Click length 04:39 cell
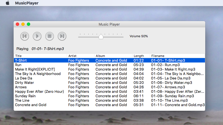Image resolution: width=223 pixels, height=125 pixels. 139,69
